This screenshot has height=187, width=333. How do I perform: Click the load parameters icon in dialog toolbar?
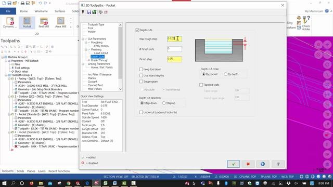94,12
